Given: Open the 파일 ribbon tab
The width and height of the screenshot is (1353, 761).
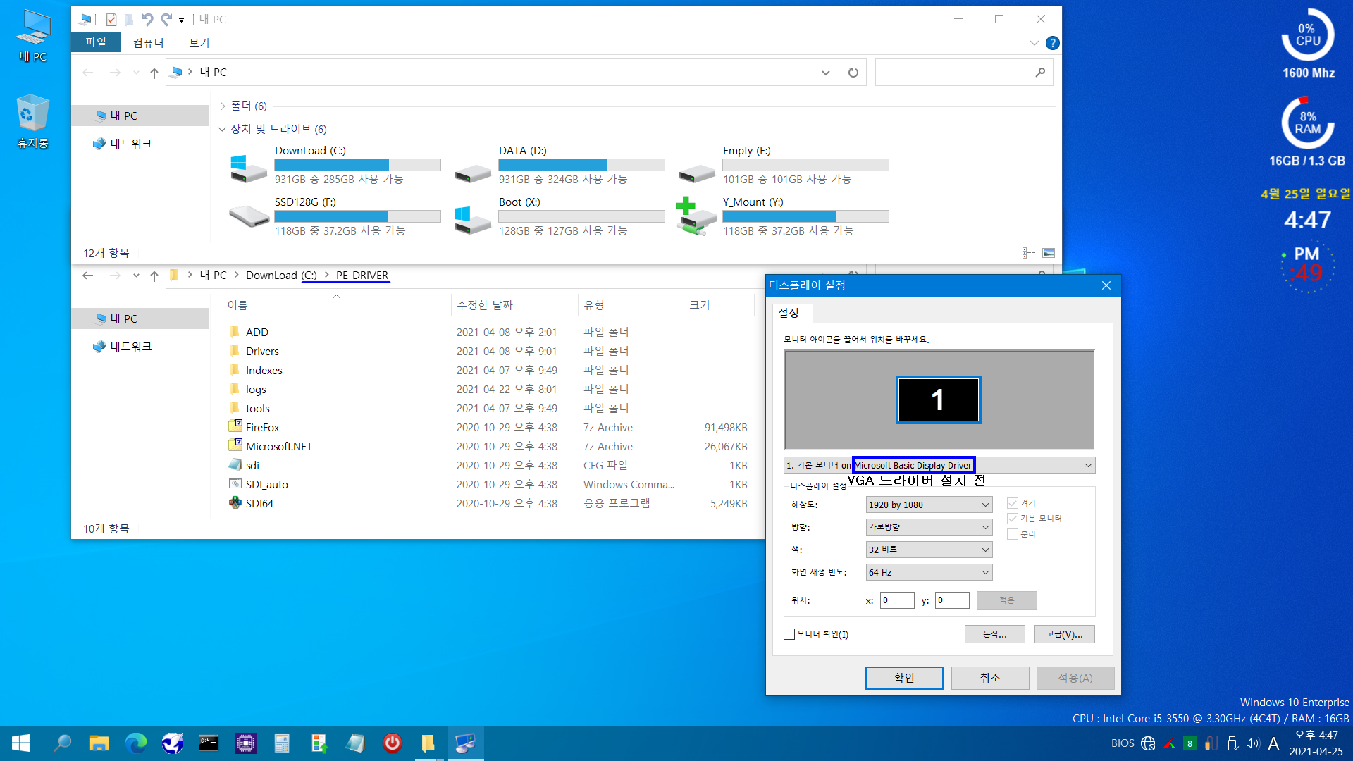Looking at the screenshot, I should coord(95,42).
